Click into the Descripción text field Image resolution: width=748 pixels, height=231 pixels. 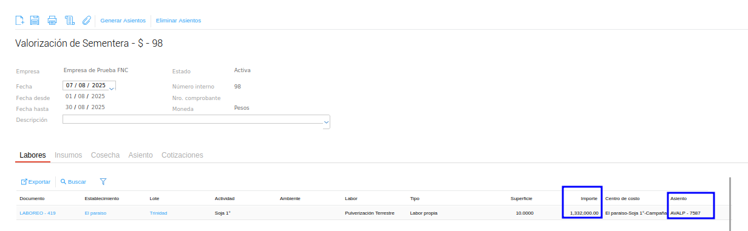(193, 119)
